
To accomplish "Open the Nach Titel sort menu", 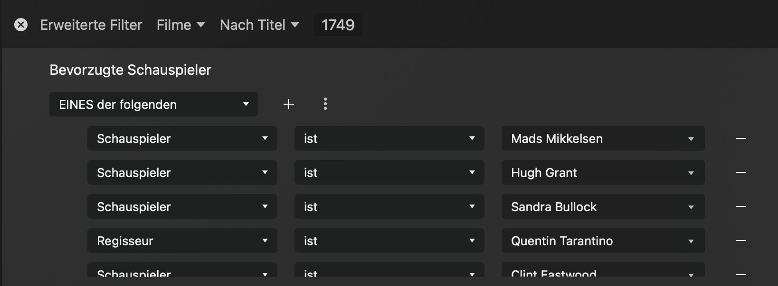I will [x=259, y=25].
